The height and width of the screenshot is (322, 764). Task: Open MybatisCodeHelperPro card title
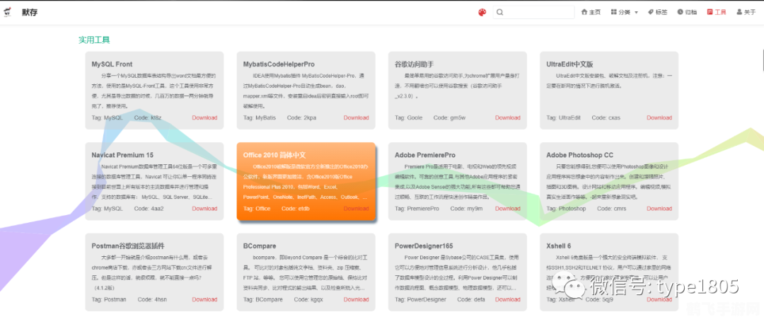click(279, 64)
